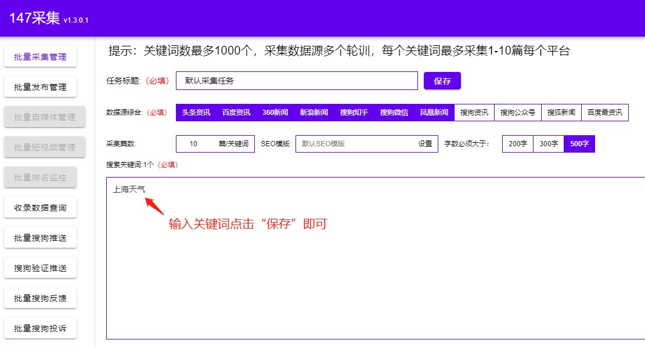Toggle the 搜狗微信 data source

coord(394,112)
